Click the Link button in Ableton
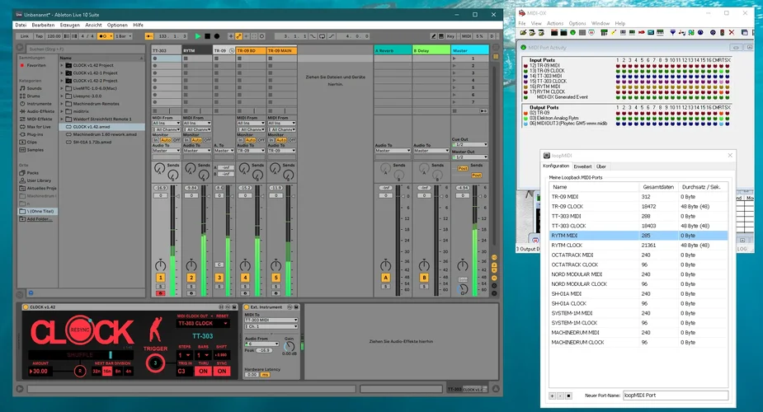The image size is (763, 412). point(24,36)
